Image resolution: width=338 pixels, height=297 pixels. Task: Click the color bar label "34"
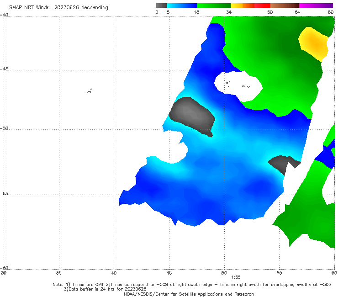pyautogui.click(x=229, y=12)
